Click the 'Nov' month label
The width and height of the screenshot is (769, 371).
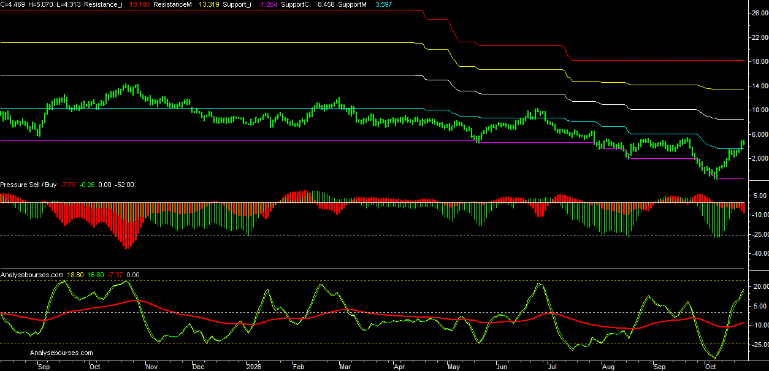152,367
